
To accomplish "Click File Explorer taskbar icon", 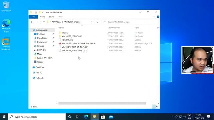I will pyautogui.click(x=94, y=117).
